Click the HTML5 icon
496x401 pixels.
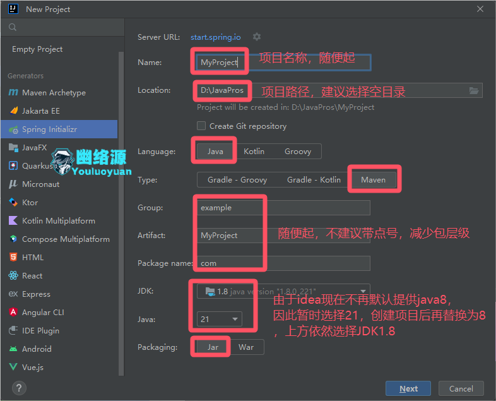click(x=13, y=257)
